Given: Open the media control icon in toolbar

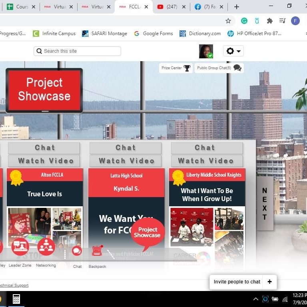Looking at the screenshot, I should click(282, 20).
